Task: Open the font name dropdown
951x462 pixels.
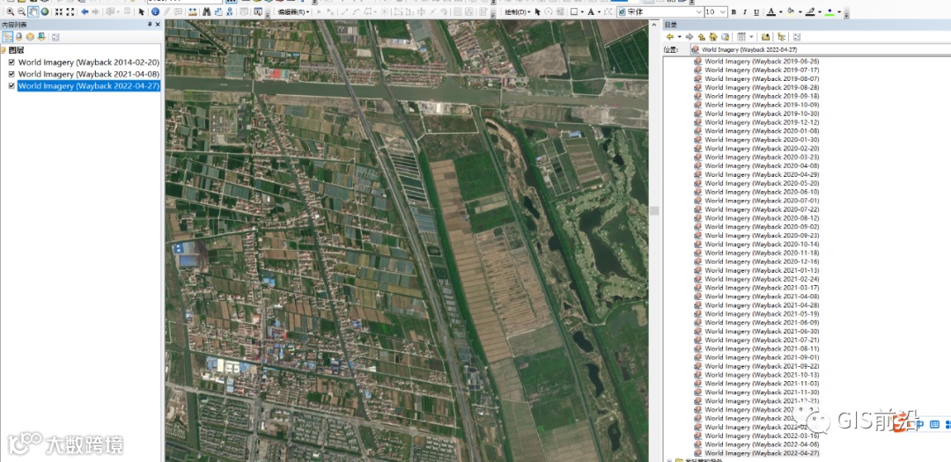Action: click(x=698, y=12)
